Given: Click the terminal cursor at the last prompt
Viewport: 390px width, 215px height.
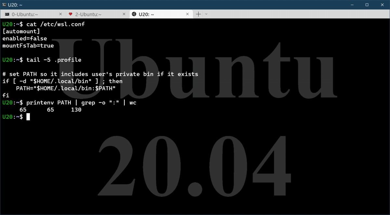Looking at the screenshot, I should point(28,117).
